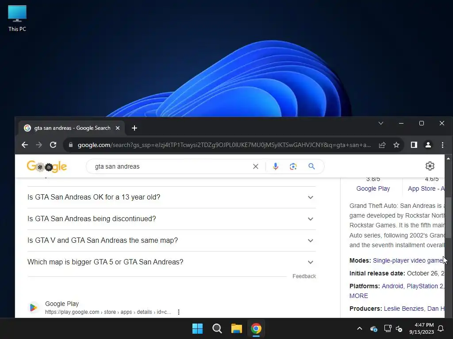
Task: Open the Google Play result's three-dot options
Action: pos(179,312)
